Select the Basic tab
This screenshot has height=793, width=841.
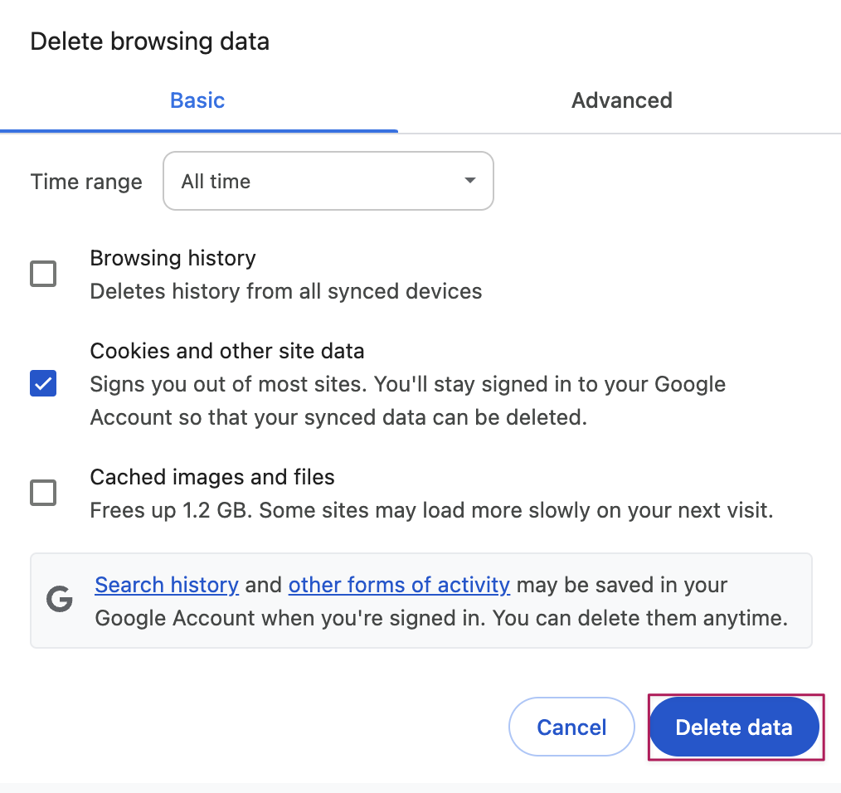[197, 100]
